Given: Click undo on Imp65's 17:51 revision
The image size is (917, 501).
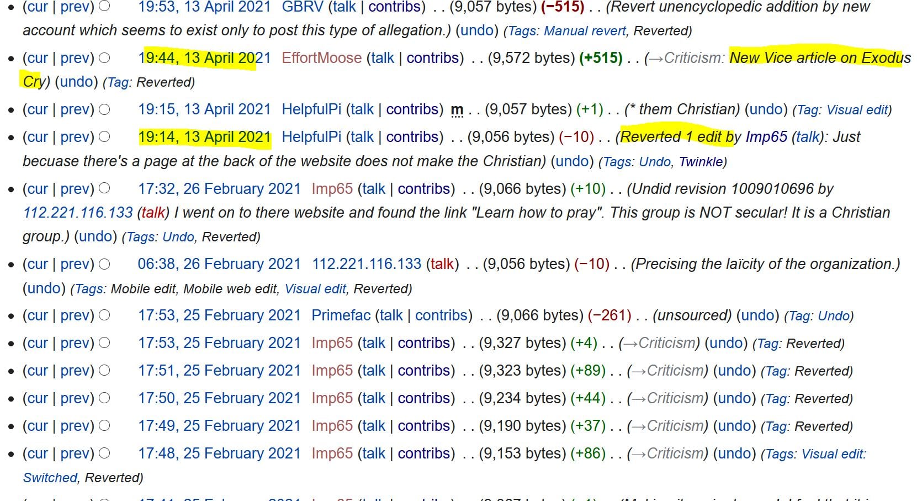Looking at the screenshot, I should tap(734, 371).
